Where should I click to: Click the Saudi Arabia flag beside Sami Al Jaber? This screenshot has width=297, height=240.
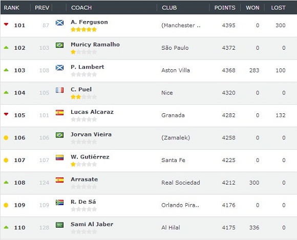59,225
